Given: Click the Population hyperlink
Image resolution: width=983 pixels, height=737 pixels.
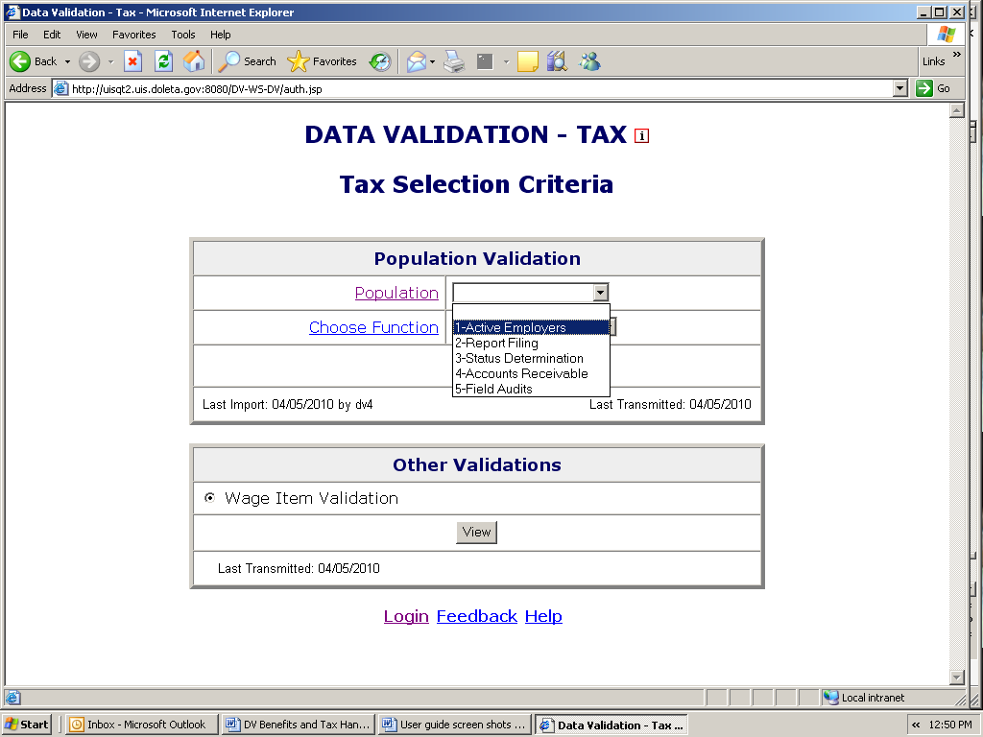Looking at the screenshot, I should (396, 293).
